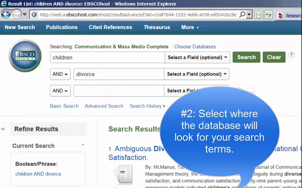Click the children AND divorce search link
This screenshot has height=188, width=302.
click(x=38, y=174)
